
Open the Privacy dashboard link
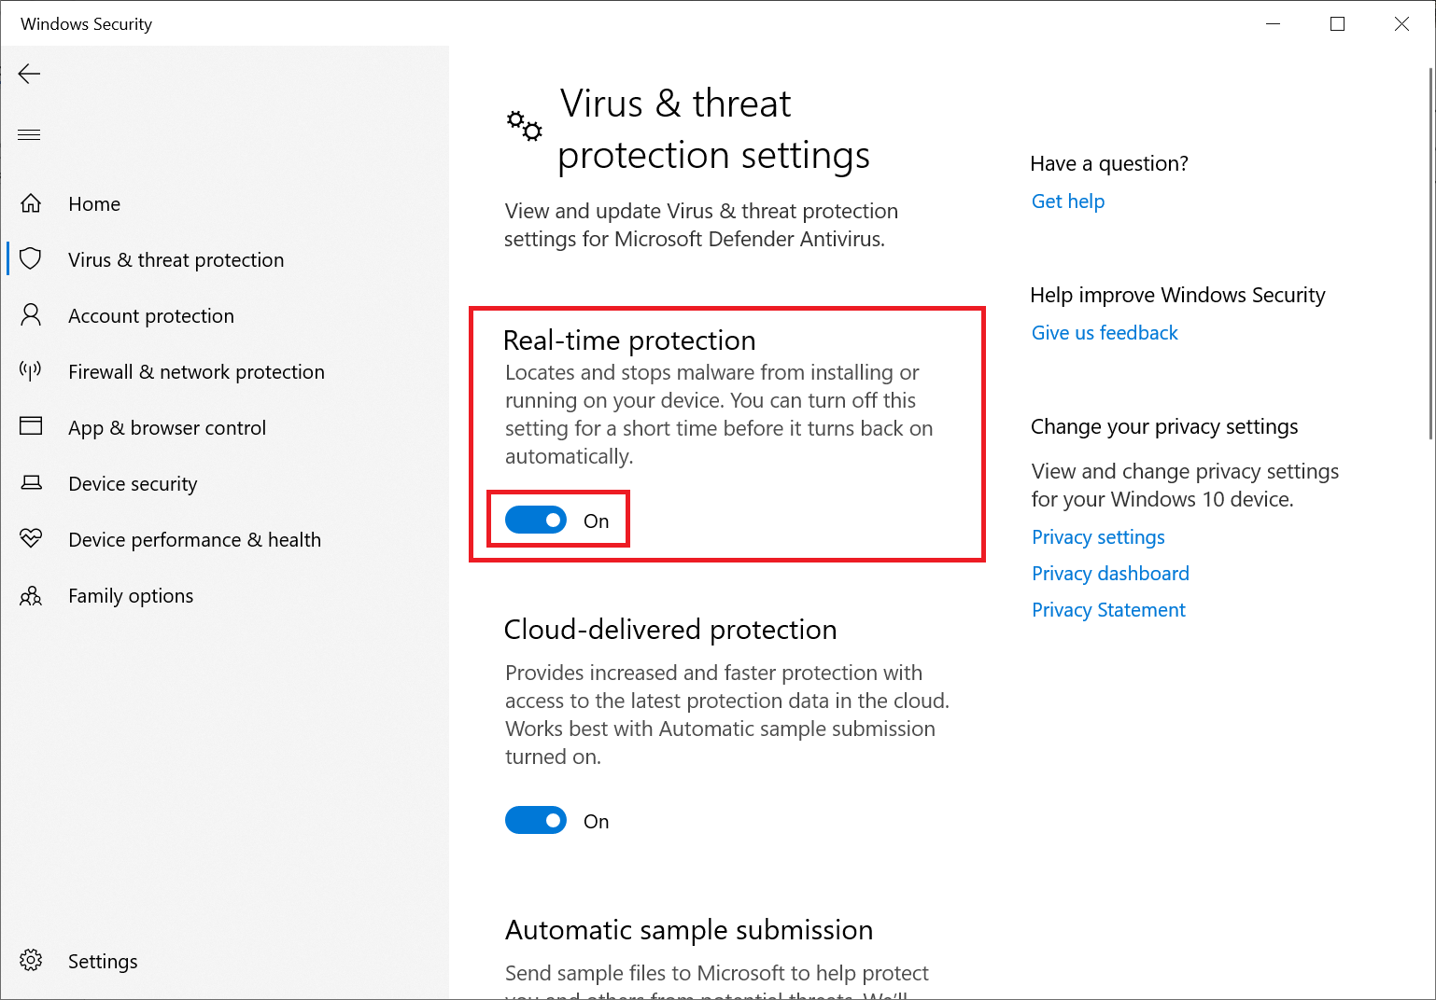[1110, 574]
